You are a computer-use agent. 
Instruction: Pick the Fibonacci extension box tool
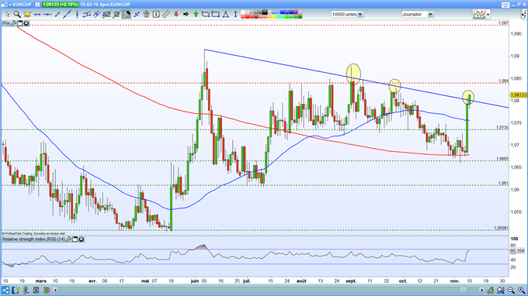pyautogui.click(x=116, y=14)
